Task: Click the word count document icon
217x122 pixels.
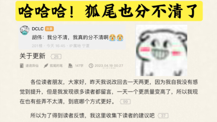Action: click(x=70, y=66)
